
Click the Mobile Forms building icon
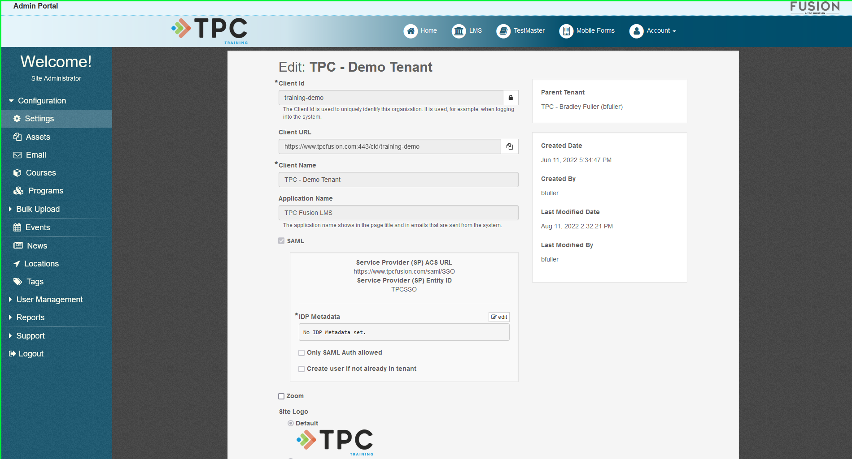(x=566, y=31)
